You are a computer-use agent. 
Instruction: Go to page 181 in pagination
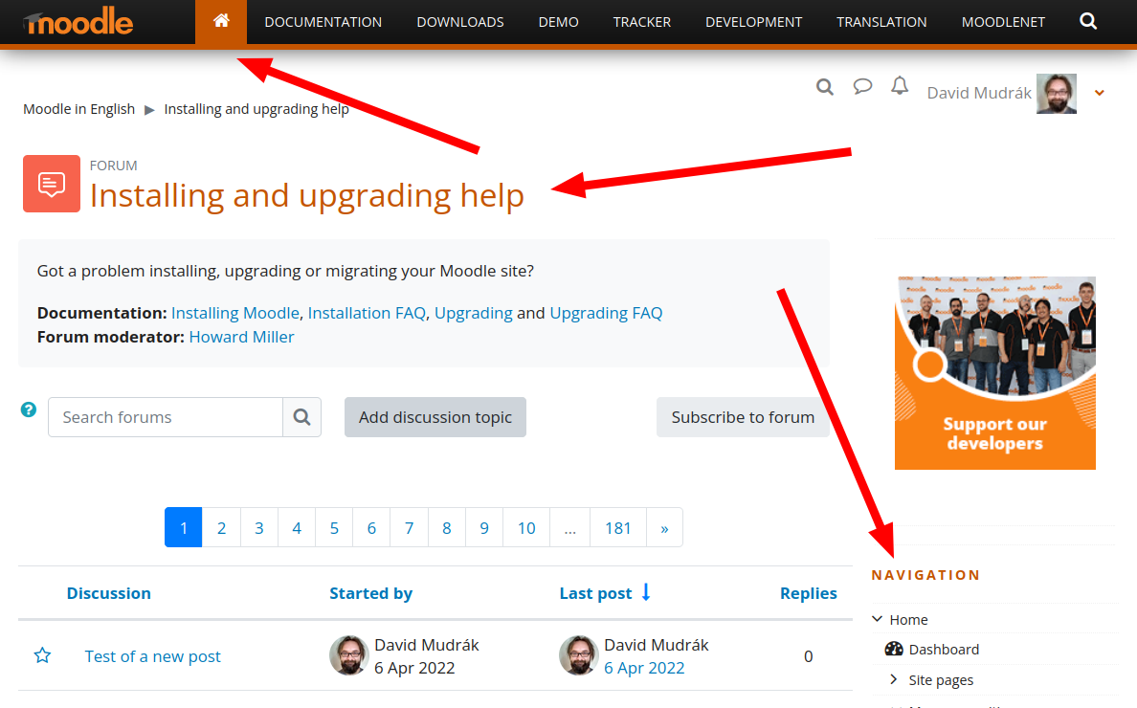pos(618,527)
